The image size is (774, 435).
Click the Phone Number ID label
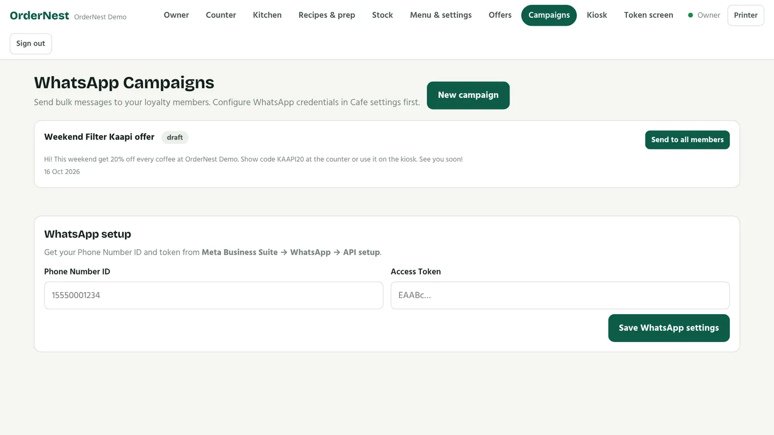coord(77,272)
